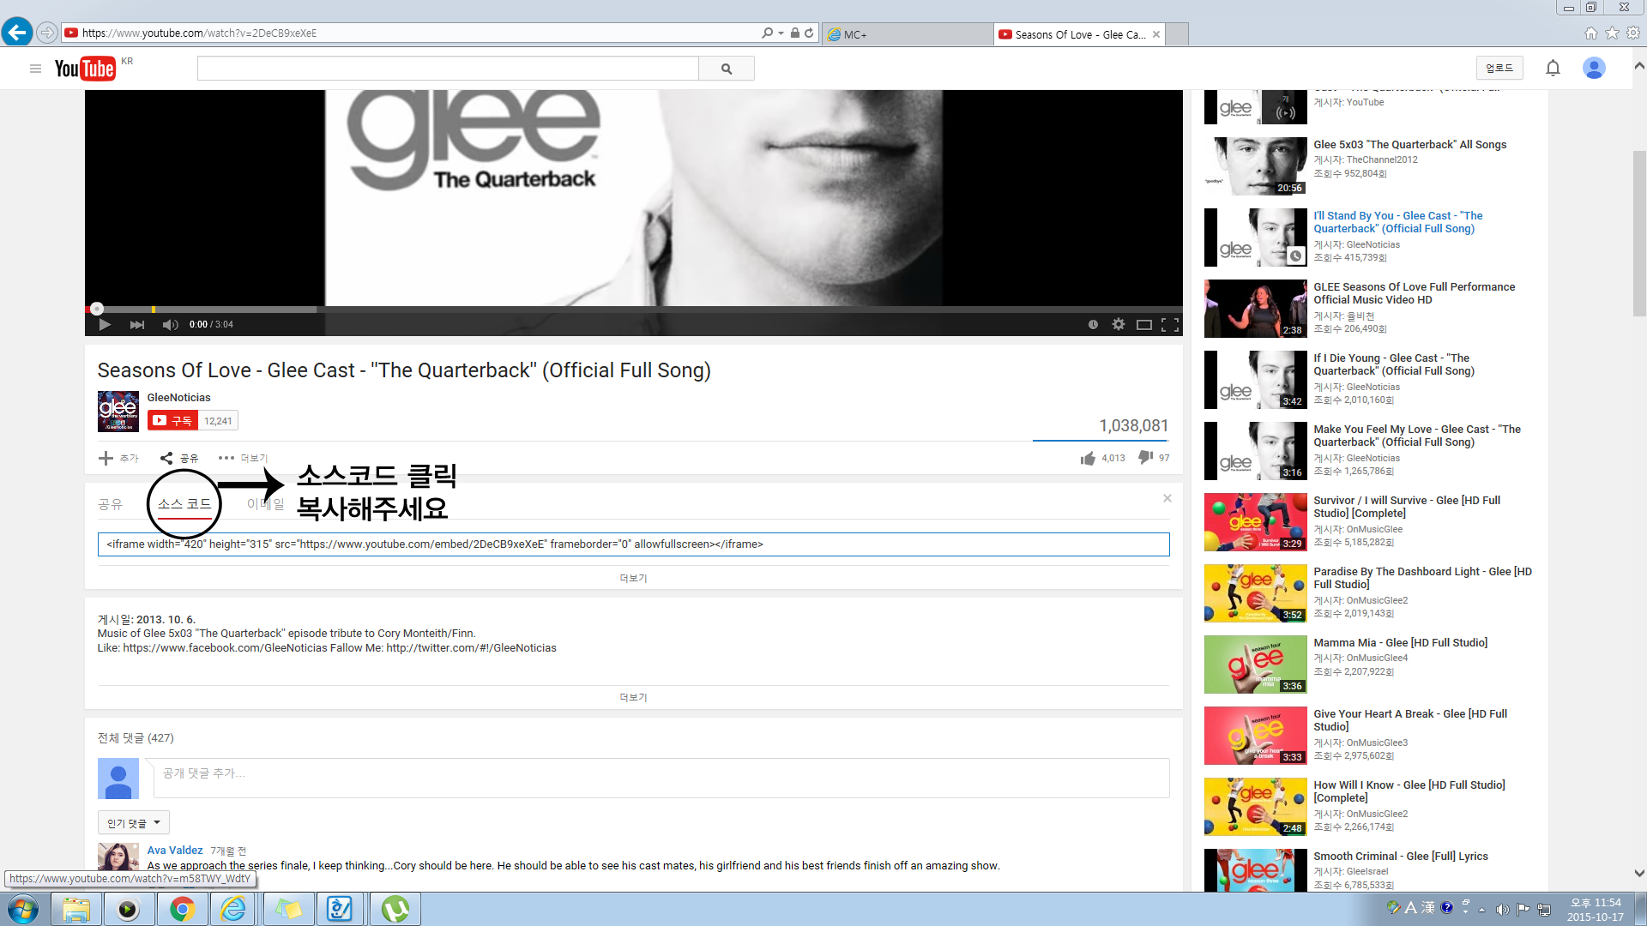Open Chrome from the Windows taskbar
Viewport: 1647px width, 926px height.
point(182,909)
